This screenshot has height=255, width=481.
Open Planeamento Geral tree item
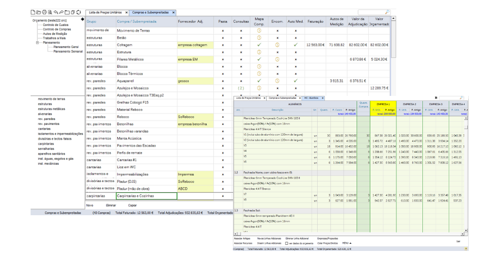pos(66,47)
